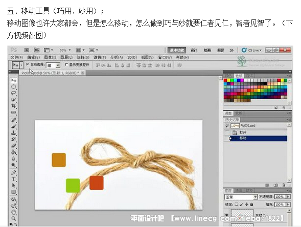Open the Move tool preset picker arrow
Image resolution: width=301 pixels, height=227 pixels.
[x=21, y=65]
